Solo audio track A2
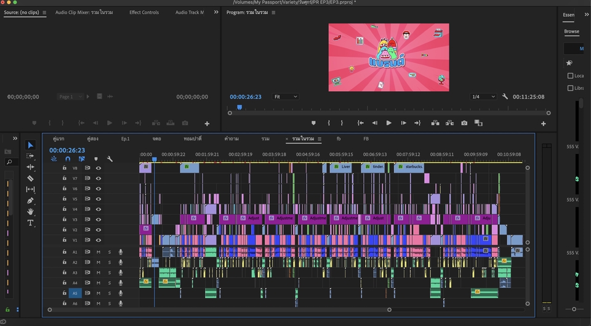This screenshot has height=326, width=591. pyautogui.click(x=110, y=263)
